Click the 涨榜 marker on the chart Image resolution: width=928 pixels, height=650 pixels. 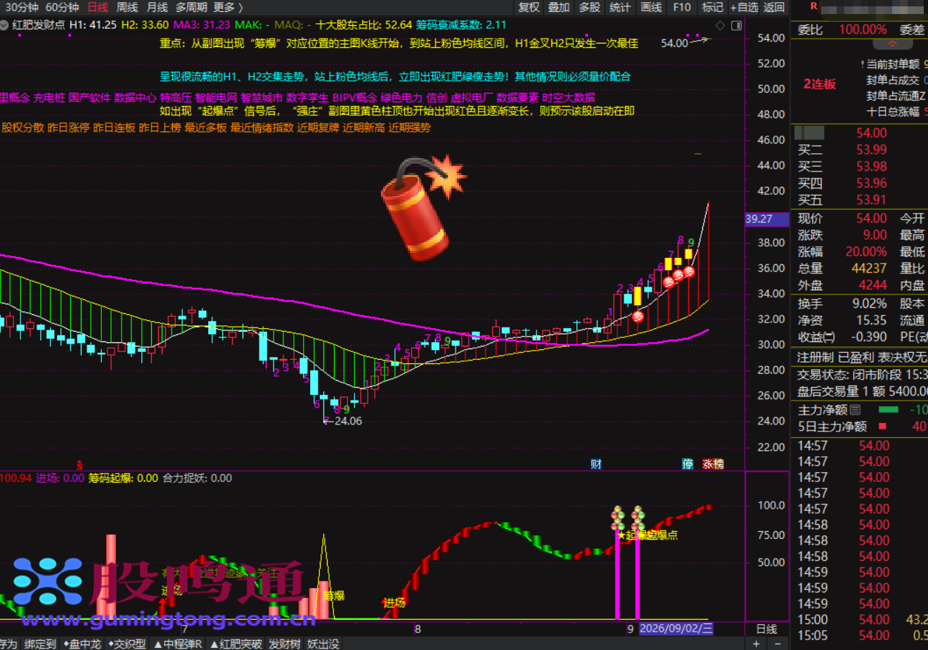713,464
